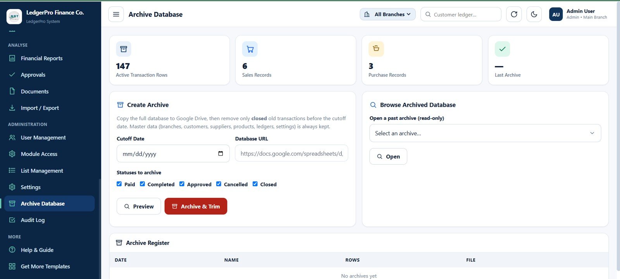
Task: Open User Management page
Action: point(50,138)
